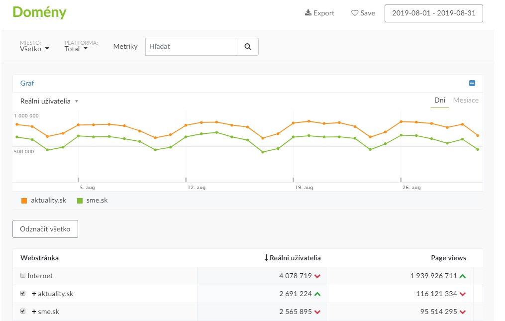This screenshot has width=505, height=321.
Task: Click the orange aktuality.sk legend swatch
Action: (x=24, y=201)
